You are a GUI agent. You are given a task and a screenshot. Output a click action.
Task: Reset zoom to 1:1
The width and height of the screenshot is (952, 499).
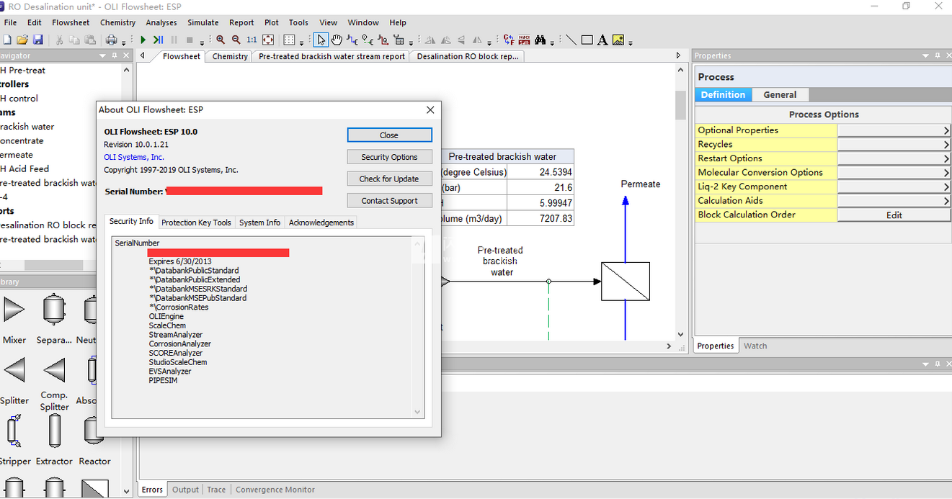point(252,40)
